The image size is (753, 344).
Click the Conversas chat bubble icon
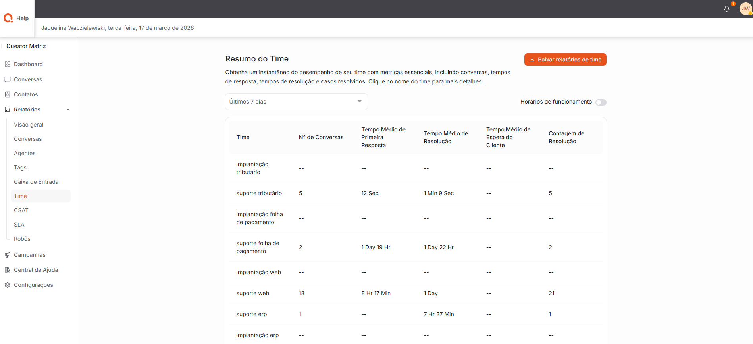(x=8, y=79)
